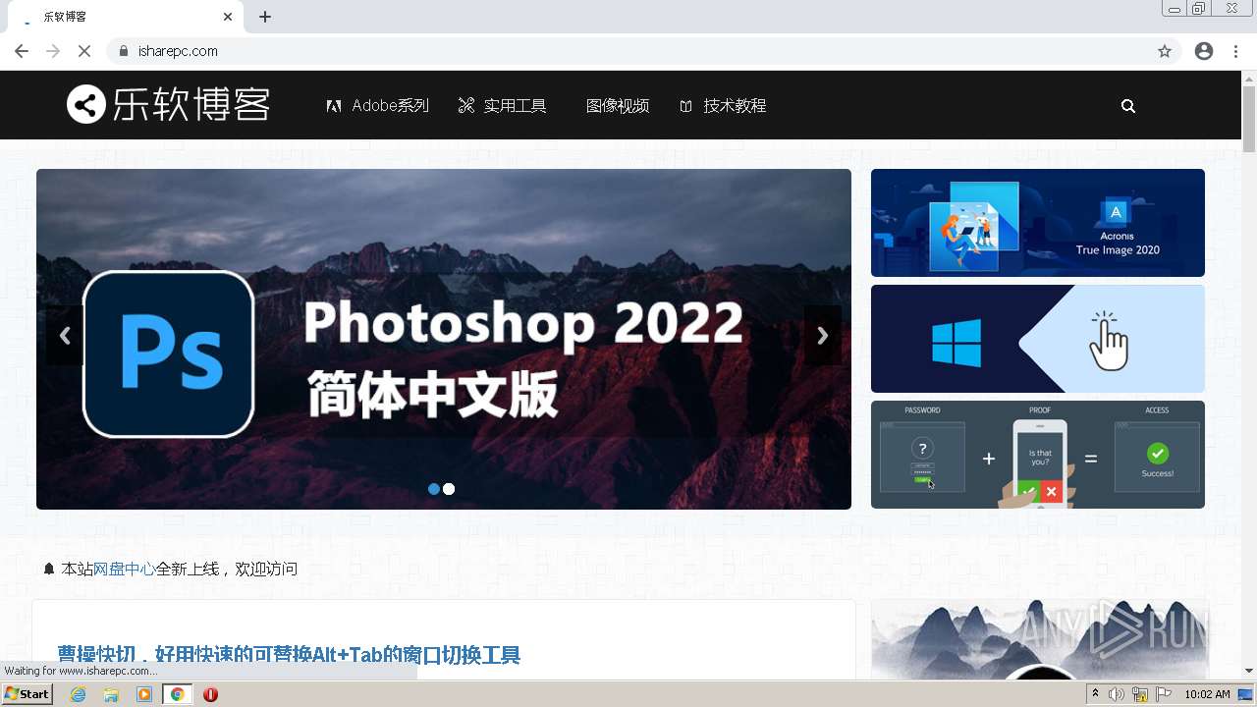Select the first blue carousel dot

point(434,489)
